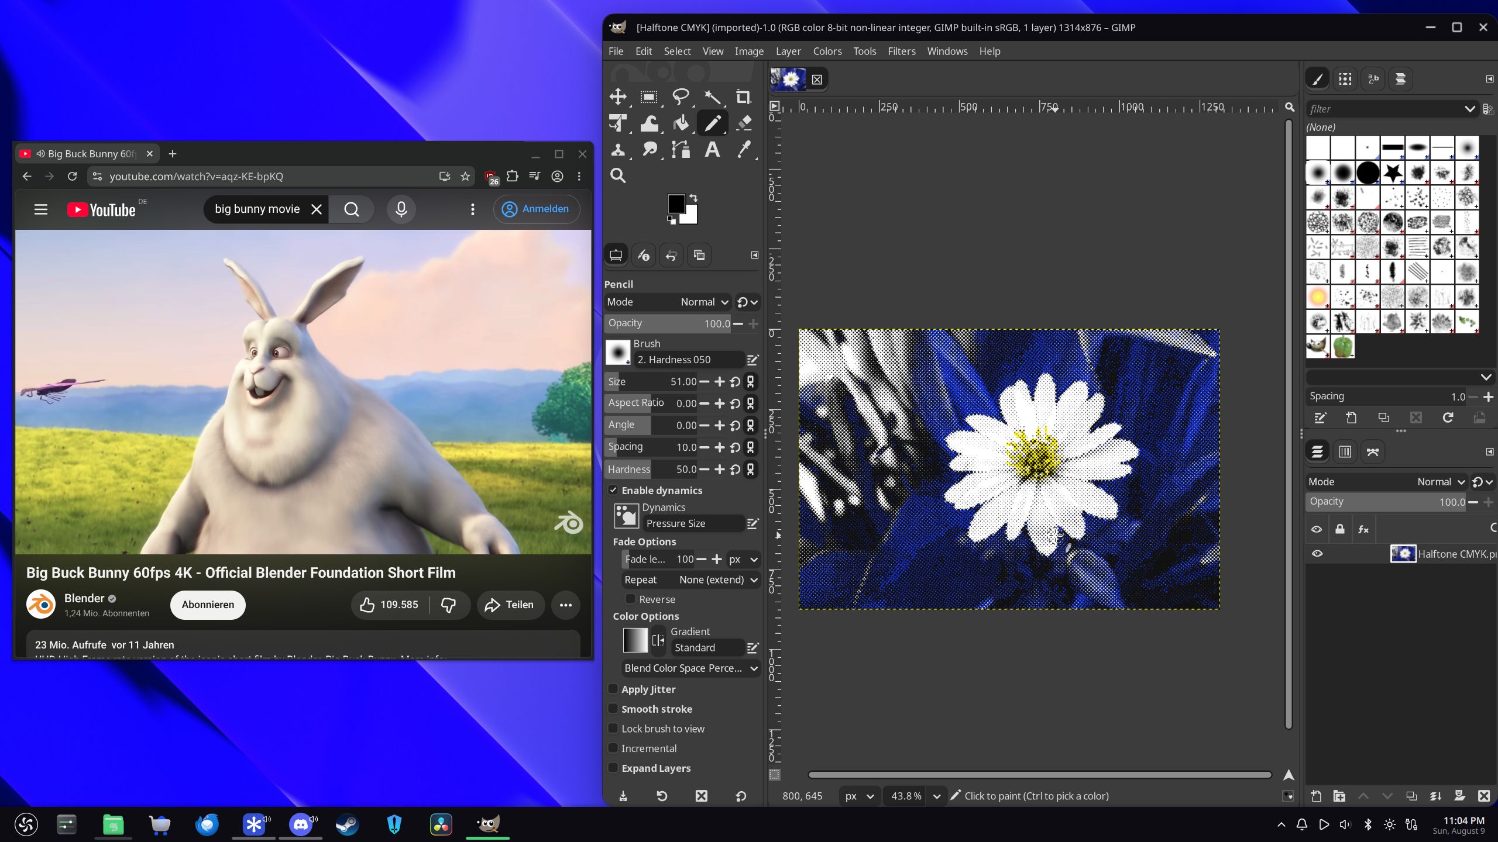The image size is (1498, 842).
Task: Click the Abonnieren subscribe button
Action: click(x=208, y=605)
